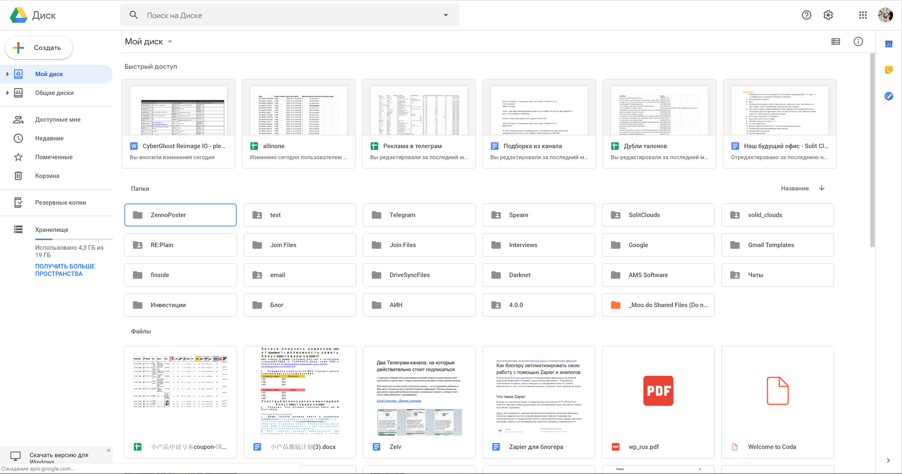This screenshot has height=474, width=902.
Task: Switch to the Недавние section
Action: point(49,138)
